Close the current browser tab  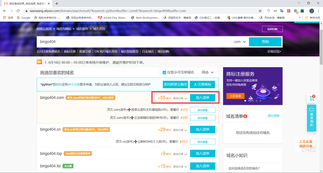(x=49, y=4)
